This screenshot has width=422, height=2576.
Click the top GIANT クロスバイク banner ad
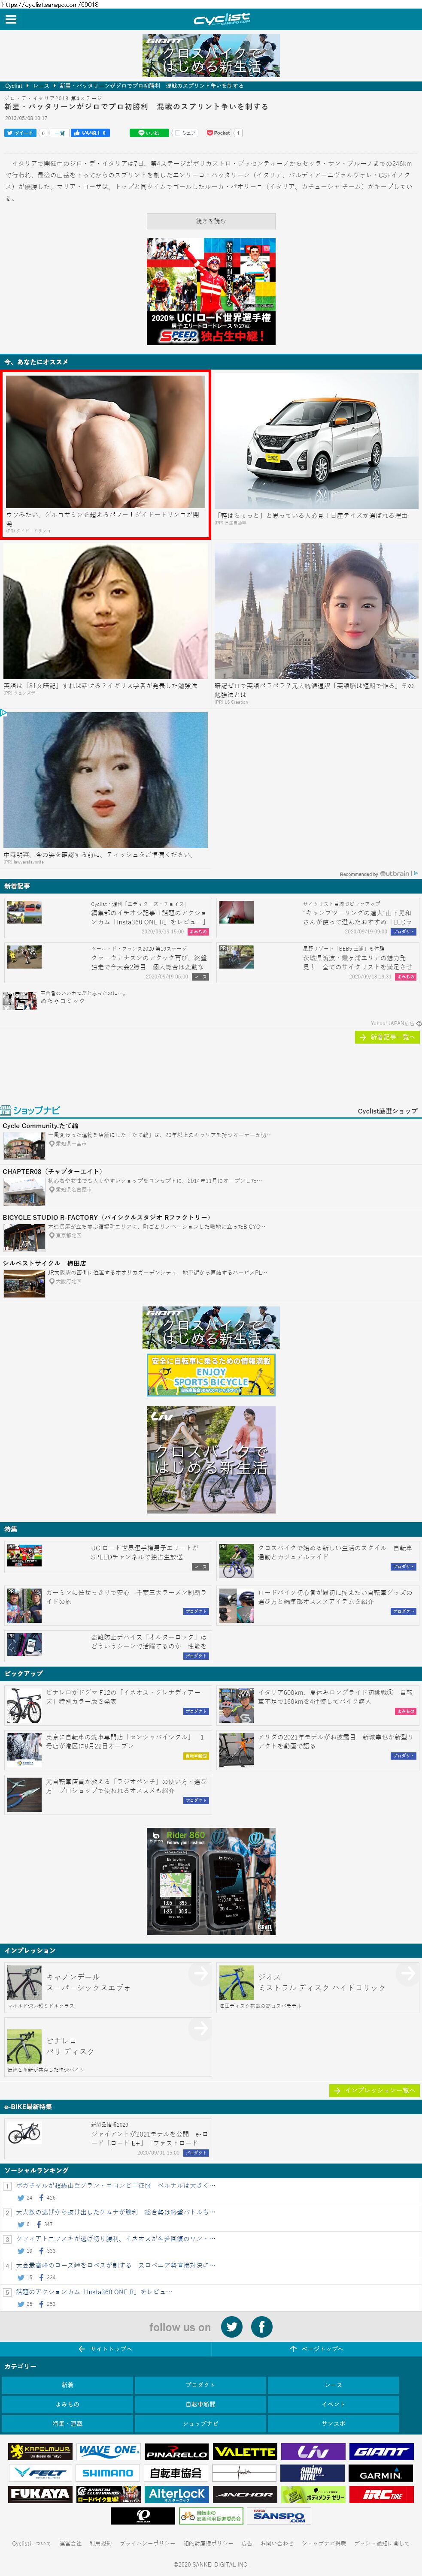click(210, 56)
